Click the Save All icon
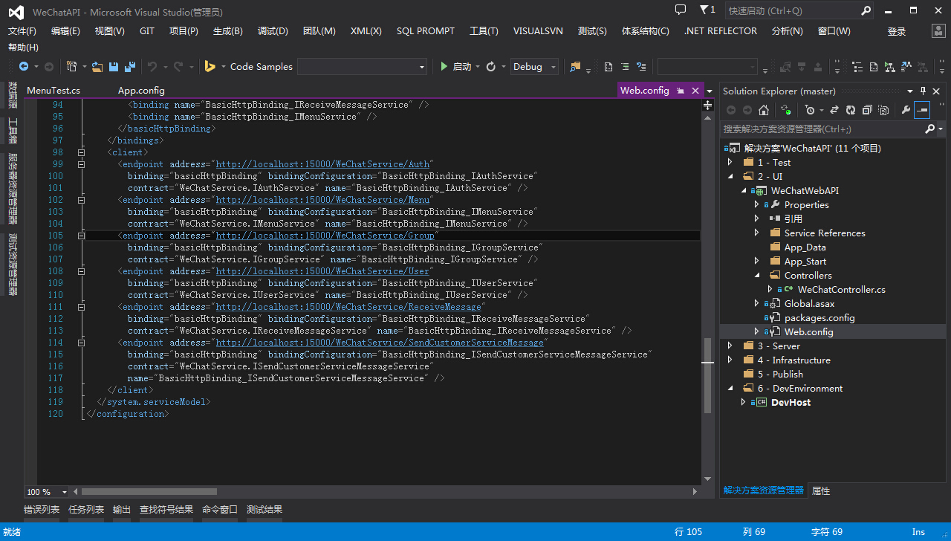Image resolution: width=951 pixels, height=541 pixels. pos(130,66)
